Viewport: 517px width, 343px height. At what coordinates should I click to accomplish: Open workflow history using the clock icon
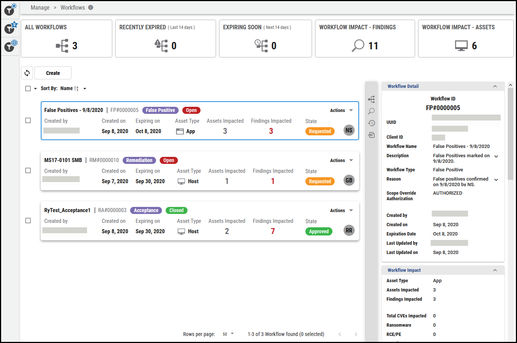click(371, 123)
